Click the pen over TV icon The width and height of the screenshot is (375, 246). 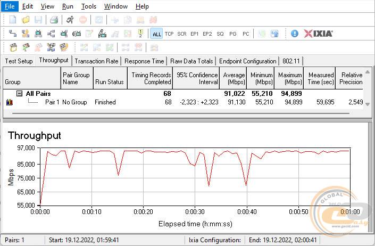tap(102, 34)
